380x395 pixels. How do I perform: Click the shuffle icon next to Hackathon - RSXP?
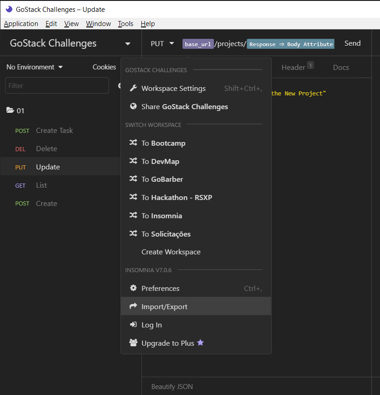(133, 197)
